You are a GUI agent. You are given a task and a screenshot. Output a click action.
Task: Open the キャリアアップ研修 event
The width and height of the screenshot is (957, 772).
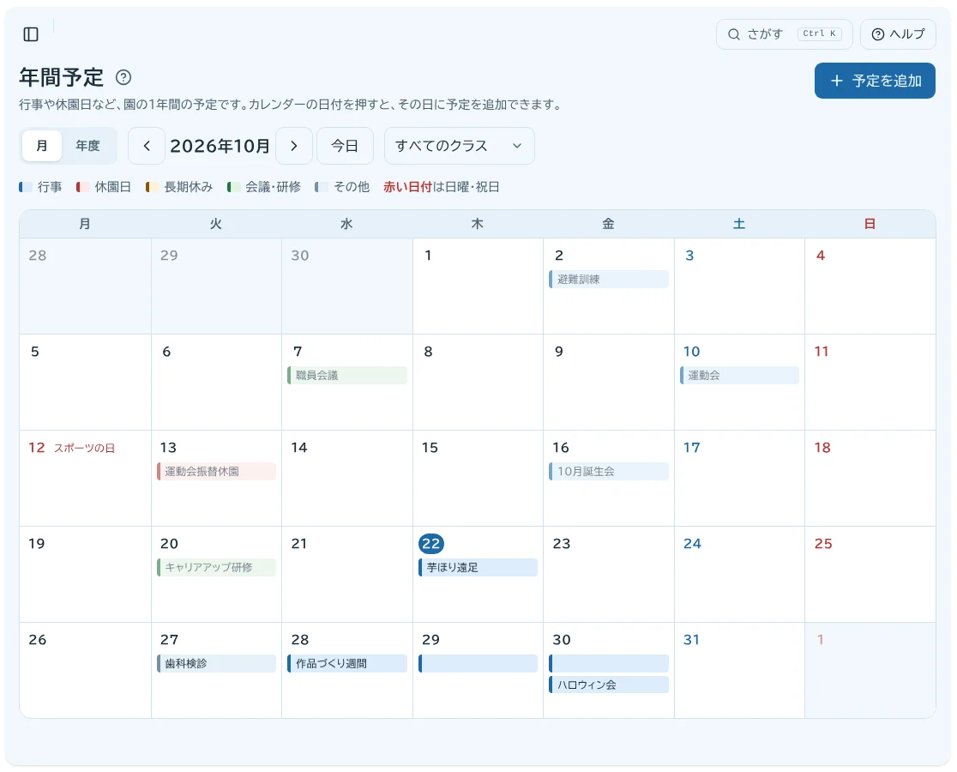click(x=216, y=568)
